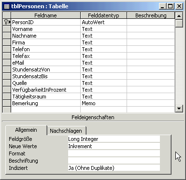Viewport: 186px width, 180px height.
Task: Select the PersonID primary key row selector
Action: pos(7,22)
